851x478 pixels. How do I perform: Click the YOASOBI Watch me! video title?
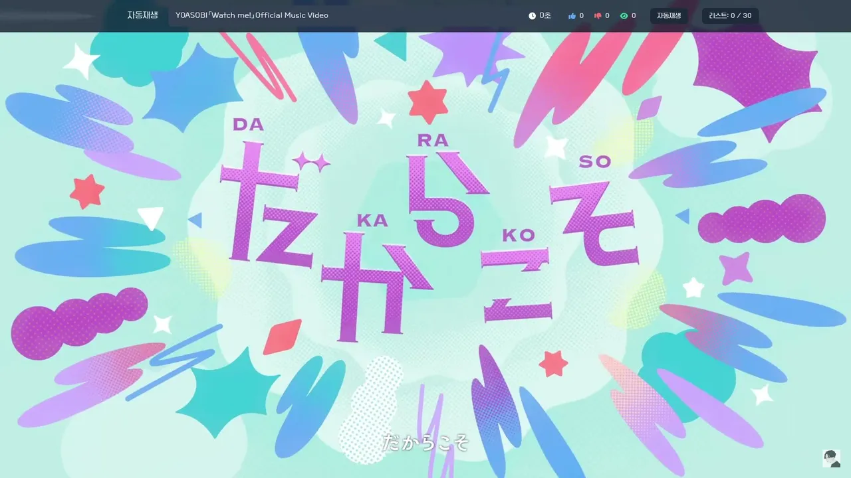[252, 15]
